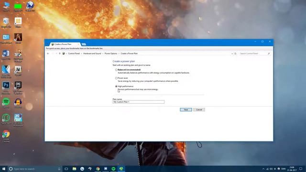306x172 pixels.
Task: Click Control Panel in the breadcrumb
Action: click(x=74, y=54)
